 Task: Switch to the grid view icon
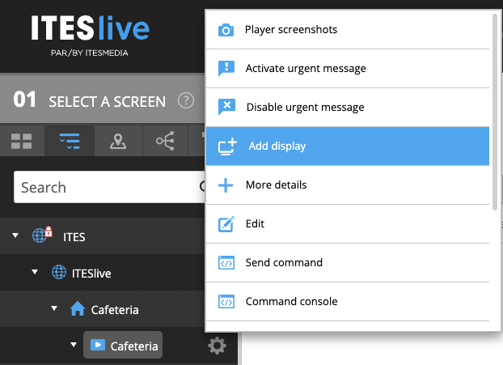(x=22, y=142)
